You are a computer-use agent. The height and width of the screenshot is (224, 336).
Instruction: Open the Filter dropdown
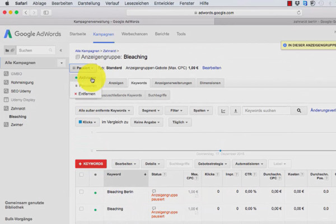(176, 111)
